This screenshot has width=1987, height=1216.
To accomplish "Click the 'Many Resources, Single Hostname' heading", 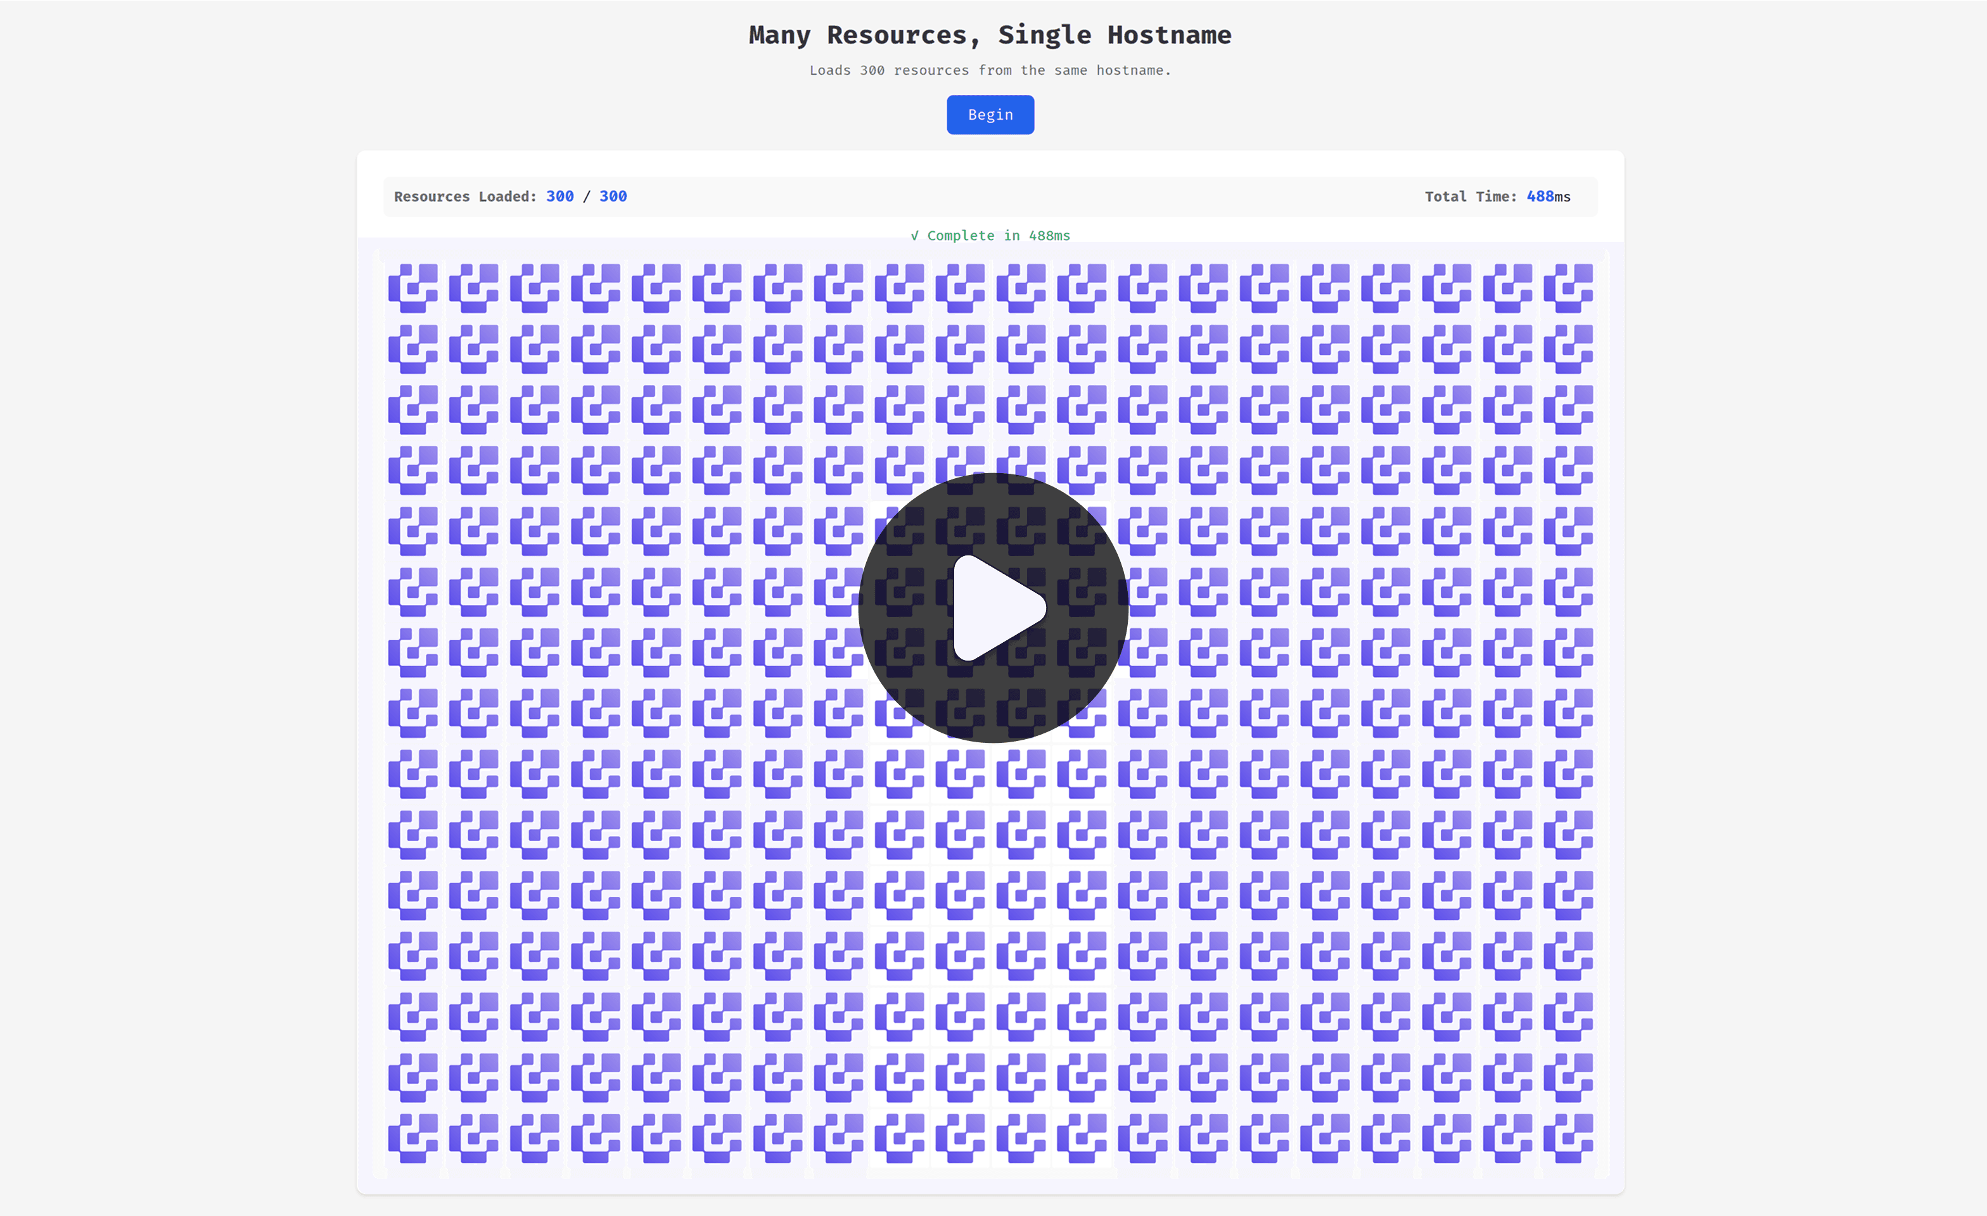I will (x=990, y=35).
